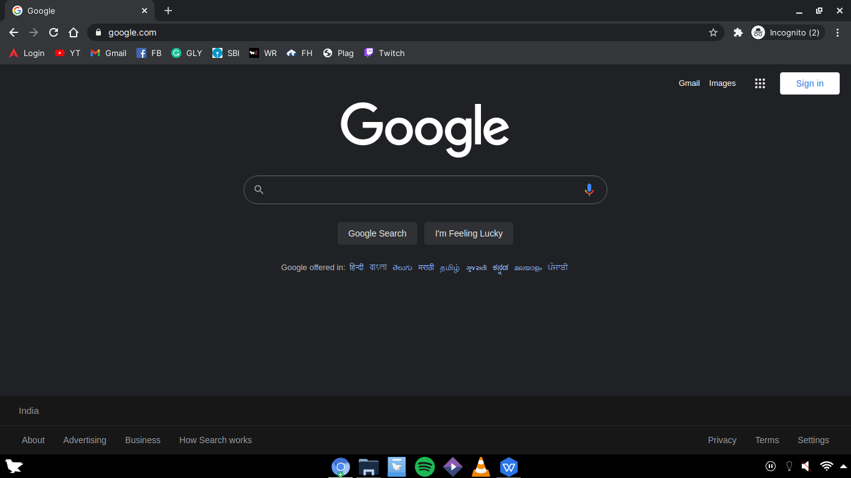Open the Images link
The image size is (851, 478).
pyautogui.click(x=723, y=83)
